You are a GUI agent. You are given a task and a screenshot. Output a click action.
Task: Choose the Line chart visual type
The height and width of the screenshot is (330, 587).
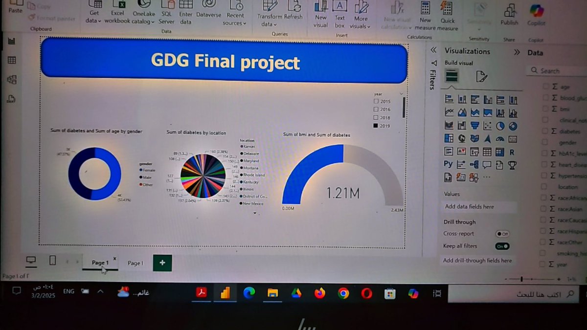pyautogui.click(x=449, y=112)
